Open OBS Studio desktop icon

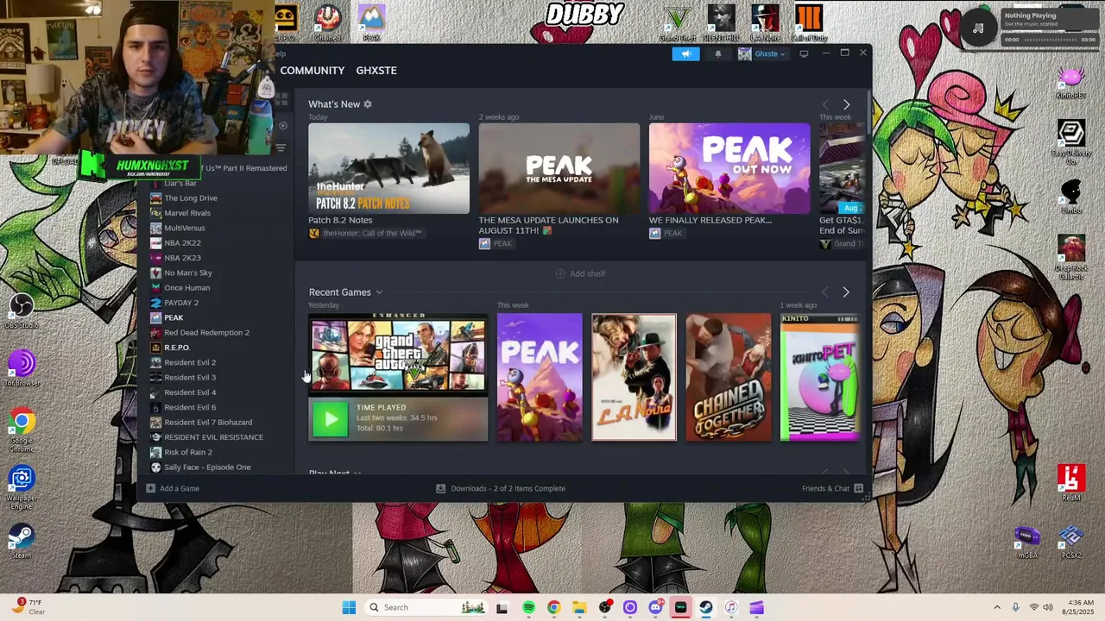pos(22,310)
